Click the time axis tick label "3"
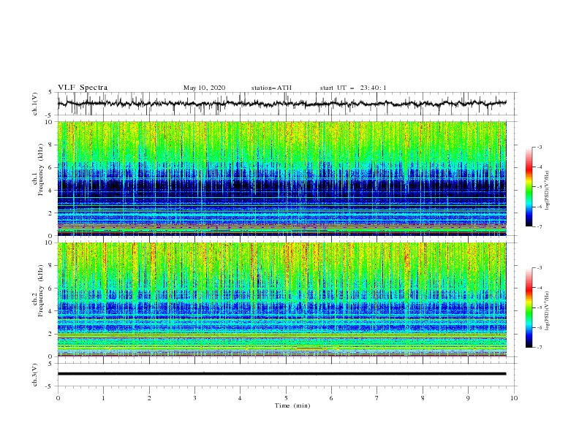The height and width of the screenshot is (447, 579). point(194,398)
